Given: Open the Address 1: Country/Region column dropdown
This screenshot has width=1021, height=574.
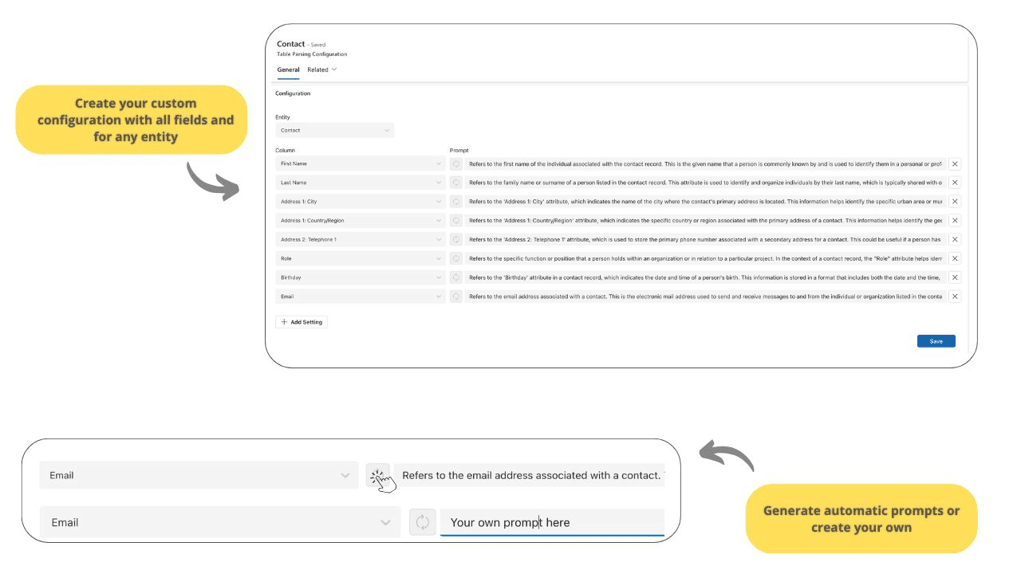Looking at the screenshot, I should coord(361,220).
